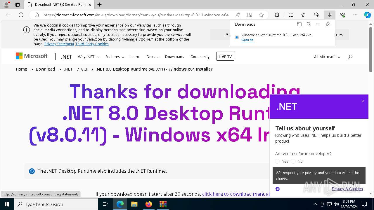Open Browser essentials icon
This screenshot has height=210, width=374.
click(x=342, y=15)
